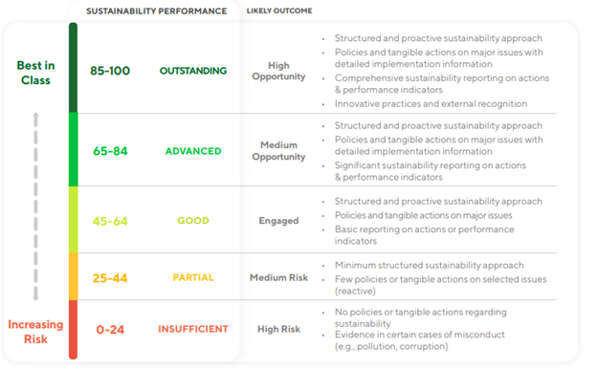Click the High Opportunity outcome text
The height and width of the screenshot is (368, 597).
pyautogui.click(x=278, y=71)
